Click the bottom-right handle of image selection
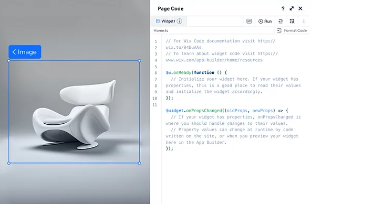Screen dimensions: 373x204 click(140, 163)
